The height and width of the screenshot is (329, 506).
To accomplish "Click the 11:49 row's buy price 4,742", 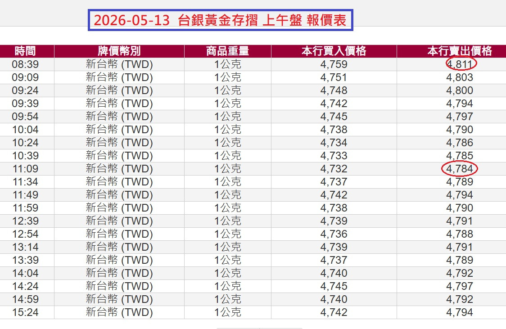I will point(334,195).
